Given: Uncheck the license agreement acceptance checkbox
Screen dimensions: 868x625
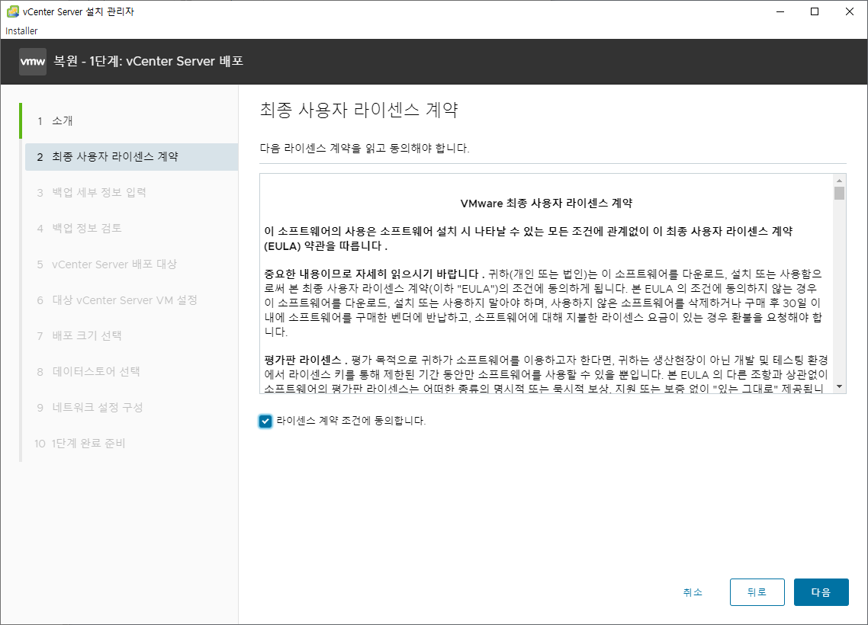Looking at the screenshot, I should click(x=265, y=421).
